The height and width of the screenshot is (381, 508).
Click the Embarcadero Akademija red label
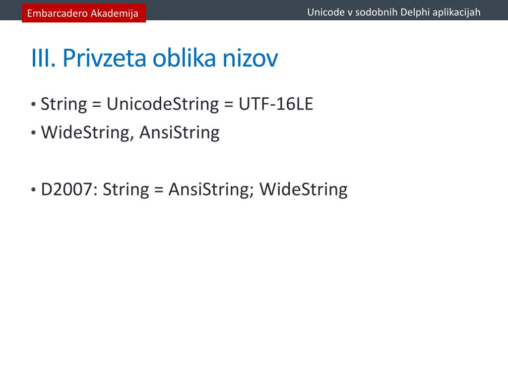coord(83,13)
